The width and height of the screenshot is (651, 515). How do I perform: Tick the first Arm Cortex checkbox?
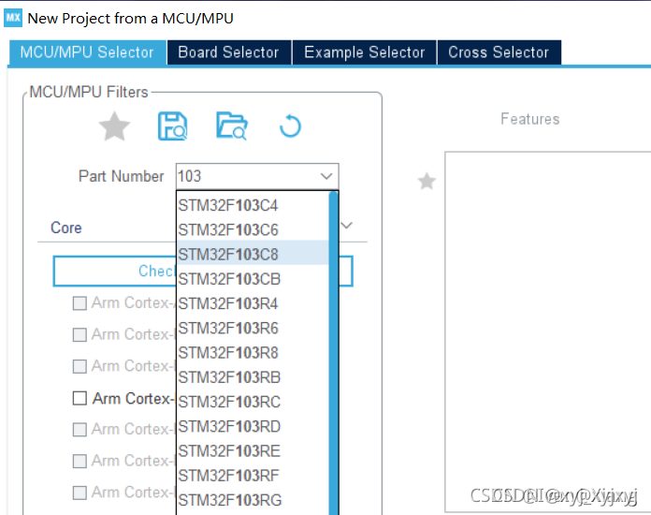click(80, 303)
